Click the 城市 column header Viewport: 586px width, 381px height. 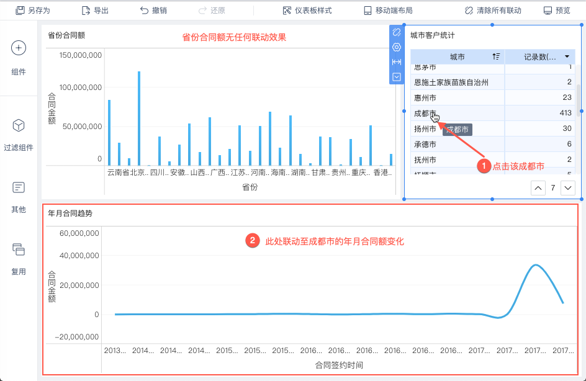[458, 56]
